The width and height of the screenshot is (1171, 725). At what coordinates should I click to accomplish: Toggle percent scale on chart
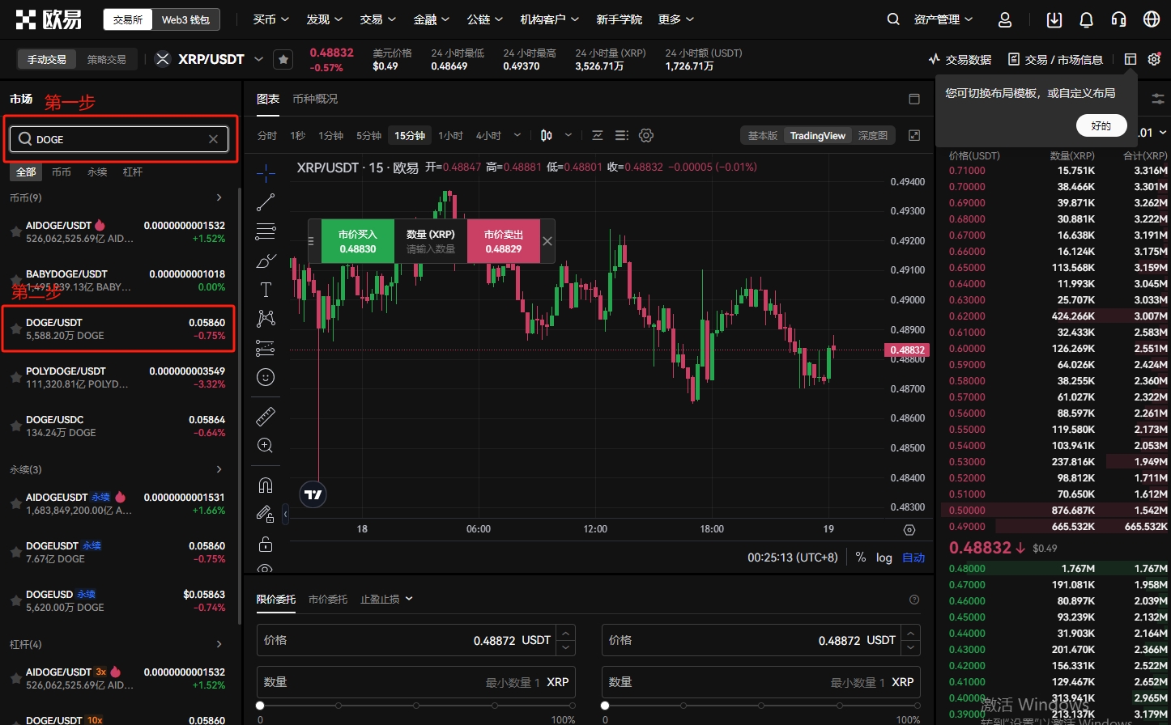[x=861, y=558]
